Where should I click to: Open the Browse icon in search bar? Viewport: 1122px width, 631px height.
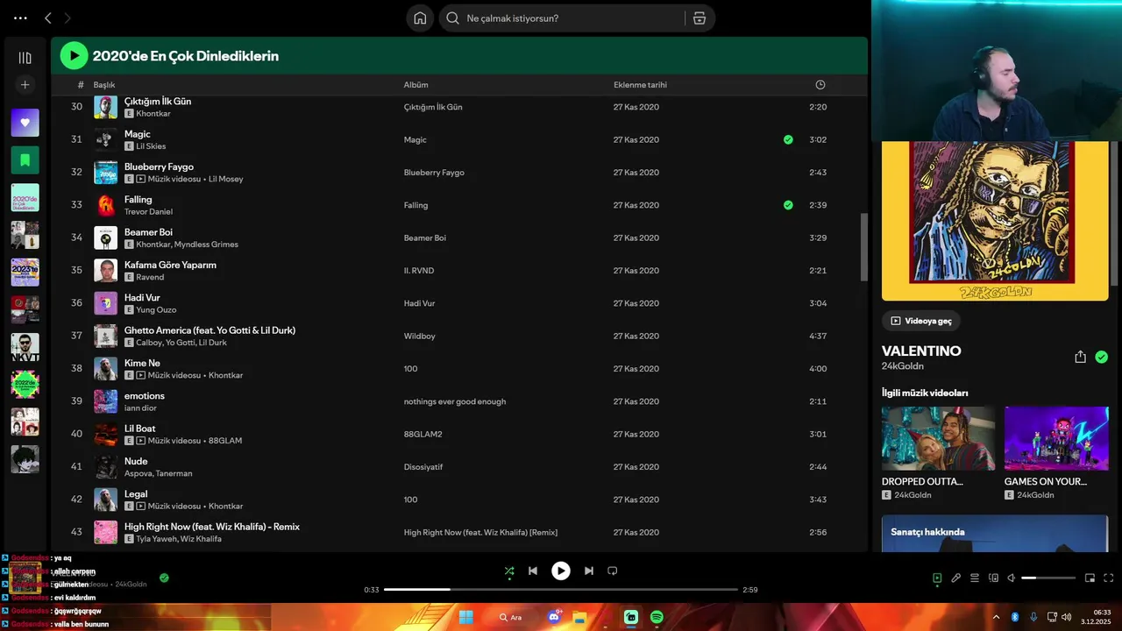tap(699, 18)
